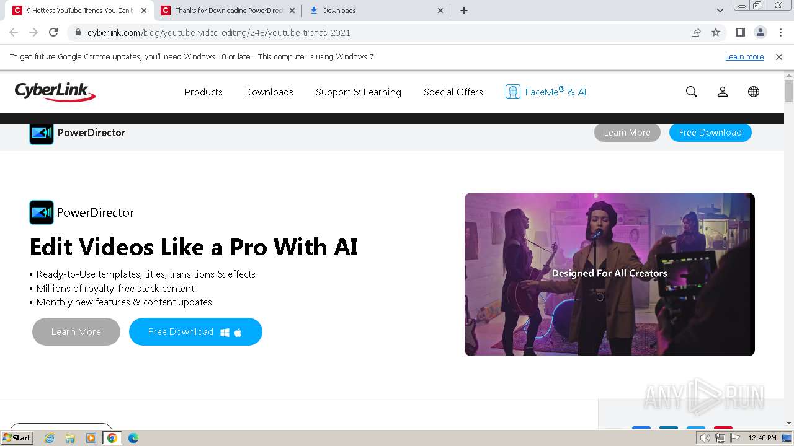Screen dimensions: 794x446
Task: Click Learn More in the sticky bar
Action: tap(627, 133)
